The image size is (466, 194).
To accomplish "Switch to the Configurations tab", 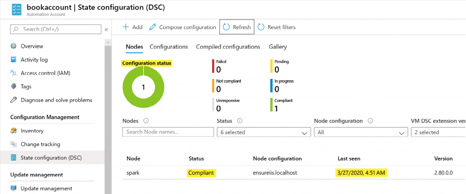I will click(x=169, y=47).
